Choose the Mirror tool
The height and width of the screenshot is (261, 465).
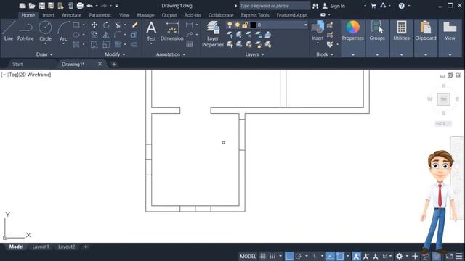[x=106, y=35]
